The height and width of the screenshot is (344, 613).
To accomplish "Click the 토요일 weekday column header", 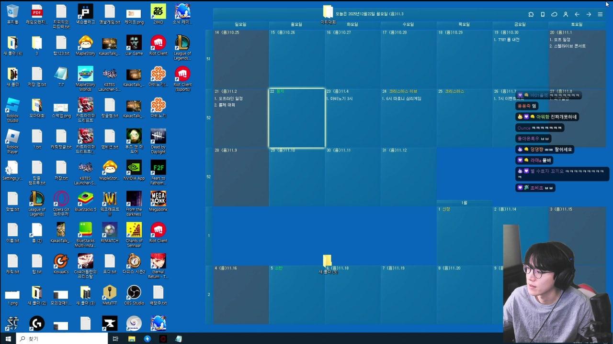I will [577, 24].
